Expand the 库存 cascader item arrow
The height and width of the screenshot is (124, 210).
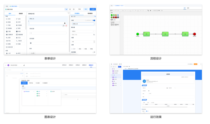pyautogui.click(x=47, y=94)
